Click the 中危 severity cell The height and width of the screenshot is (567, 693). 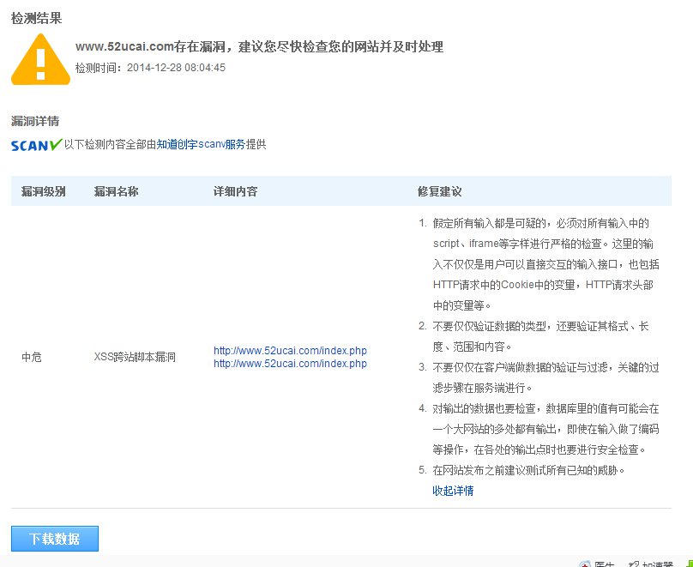click(x=32, y=357)
